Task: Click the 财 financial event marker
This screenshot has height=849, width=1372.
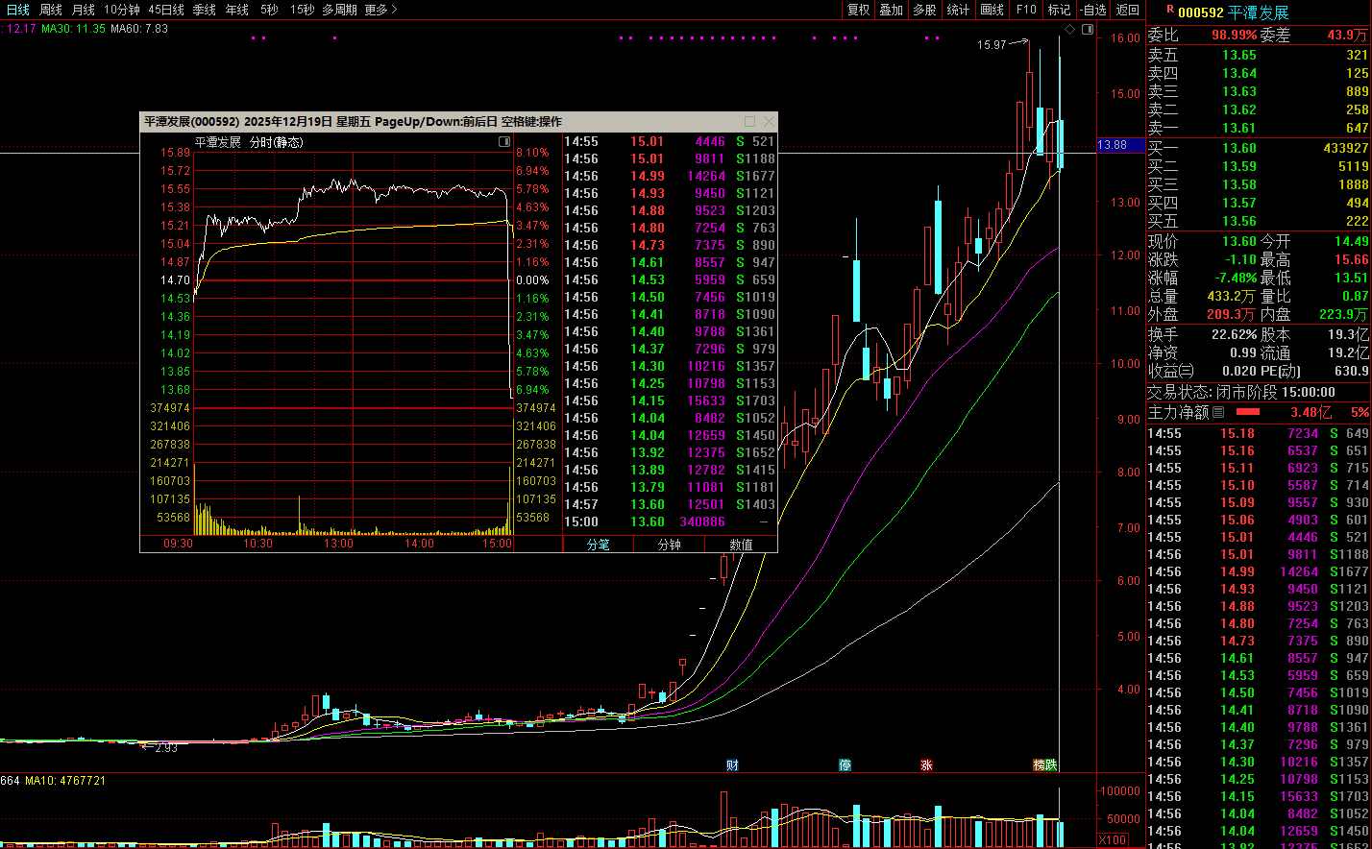Action: (x=733, y=764)
